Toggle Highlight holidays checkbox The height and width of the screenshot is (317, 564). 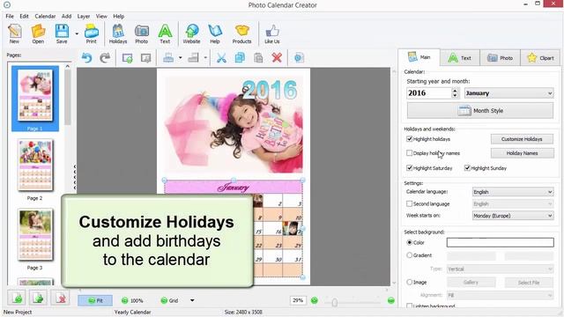(409, 139)
